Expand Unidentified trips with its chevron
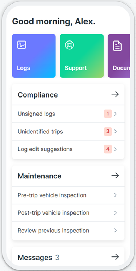Image resolution: width=136 pixels, height=271 pixels. coord(116,132)
